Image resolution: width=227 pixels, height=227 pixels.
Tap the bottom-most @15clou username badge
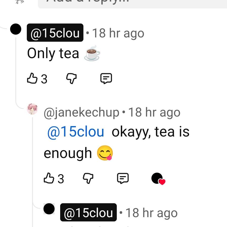(x=88, y=212)
